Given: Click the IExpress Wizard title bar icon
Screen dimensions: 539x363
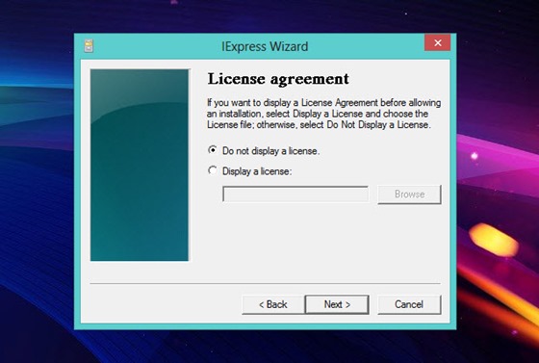Looking at the screenshot, I should tap(89, 46).
